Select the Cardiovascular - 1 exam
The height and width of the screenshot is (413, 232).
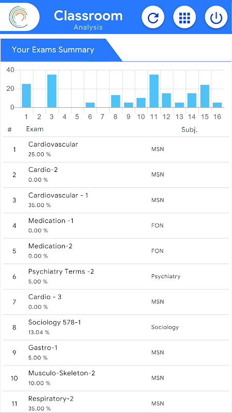pyautogui.click(x=116, y=200)
